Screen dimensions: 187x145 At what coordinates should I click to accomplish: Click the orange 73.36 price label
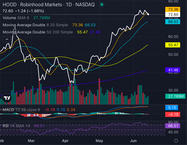(x=173, y=9)
